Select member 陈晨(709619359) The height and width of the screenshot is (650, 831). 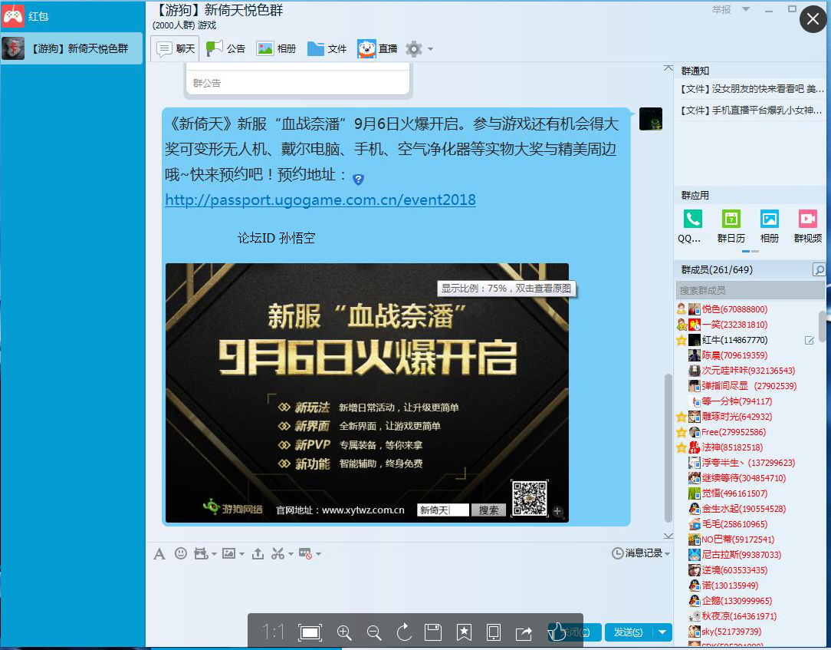734,355
